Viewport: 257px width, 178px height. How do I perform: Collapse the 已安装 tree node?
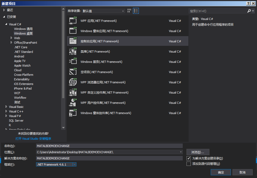(4, 16)
